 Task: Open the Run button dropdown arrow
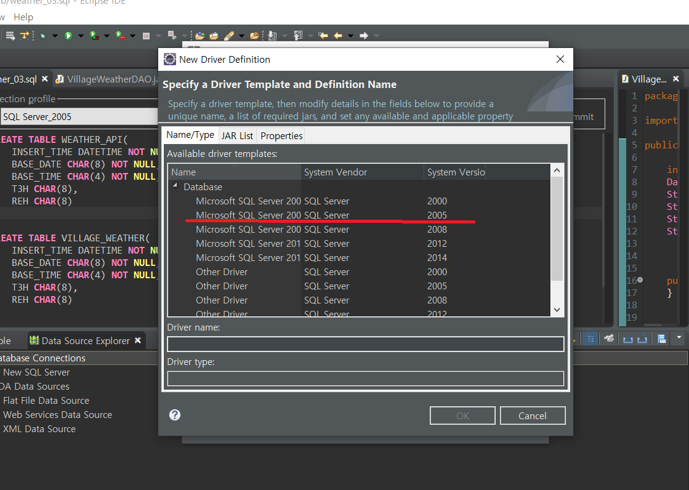click(x=81, y=36)
